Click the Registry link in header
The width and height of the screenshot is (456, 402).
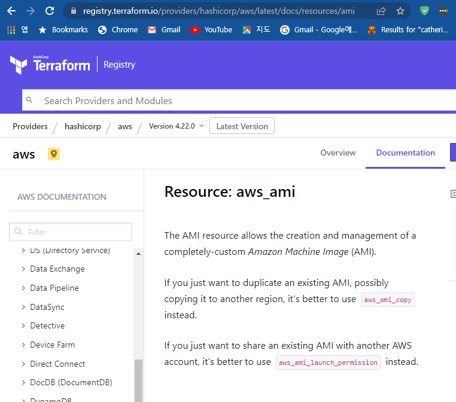point(119,65)
